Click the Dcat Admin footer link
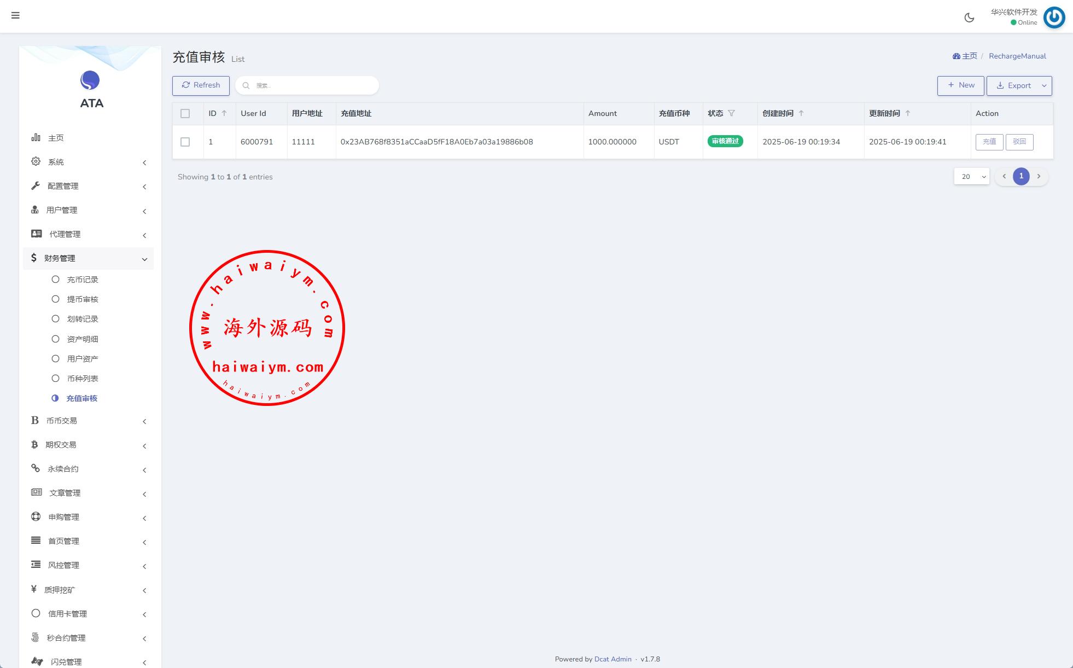Viewport: 1073px width, 668px height. (613, 659)
